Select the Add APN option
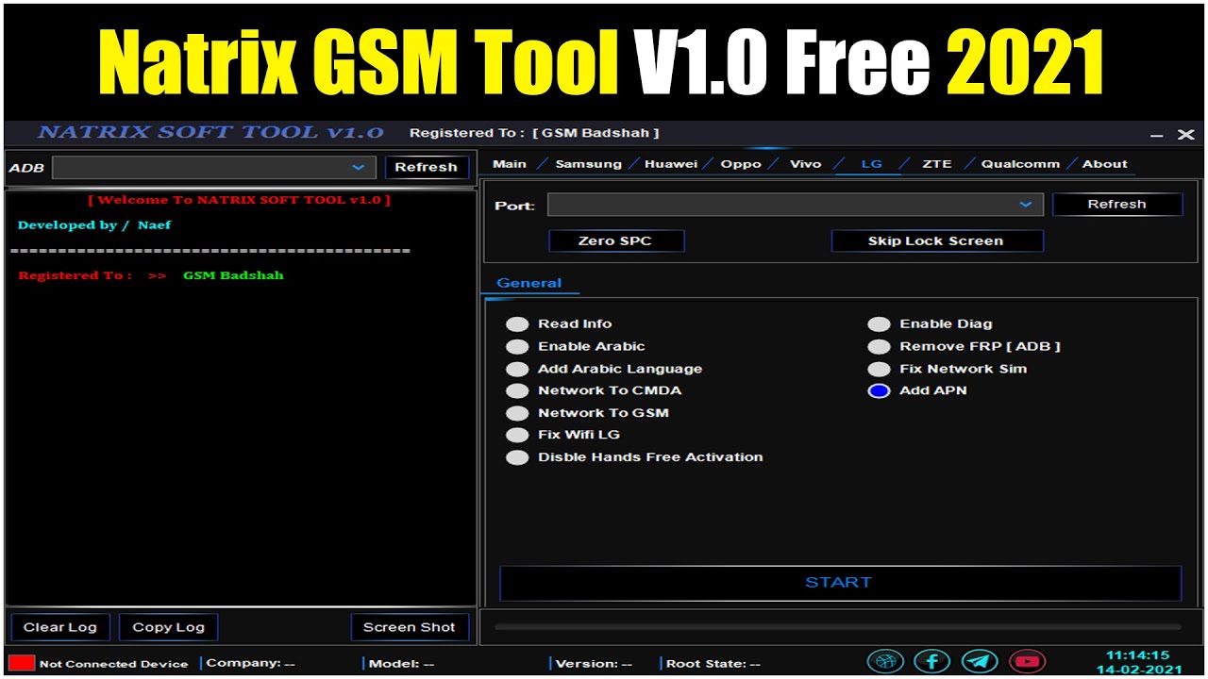 pyautogui.click(x=917, y=390)
